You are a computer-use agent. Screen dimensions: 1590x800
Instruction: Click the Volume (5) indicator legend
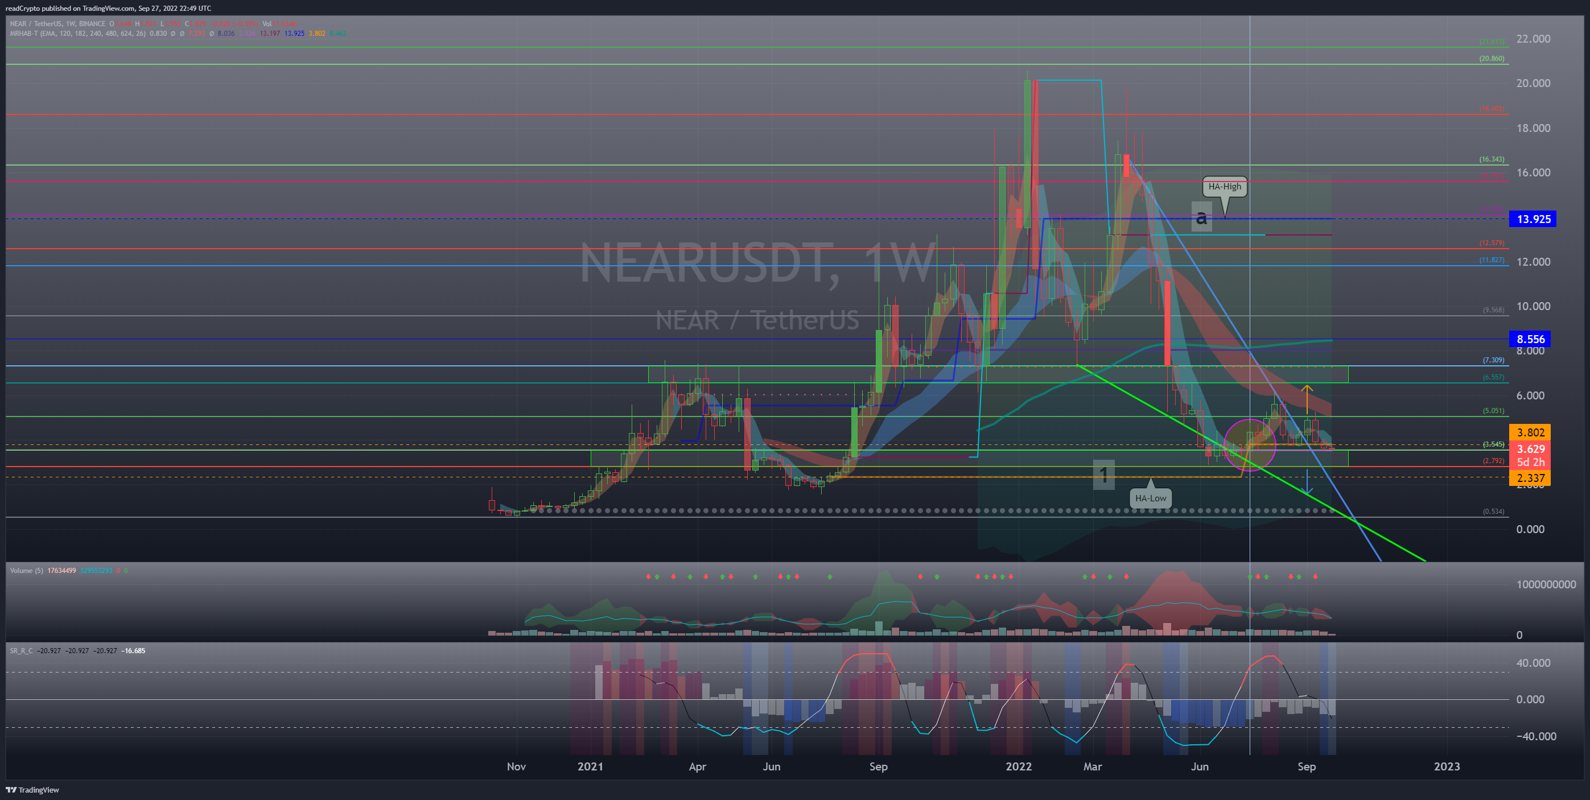pos(27,570)
